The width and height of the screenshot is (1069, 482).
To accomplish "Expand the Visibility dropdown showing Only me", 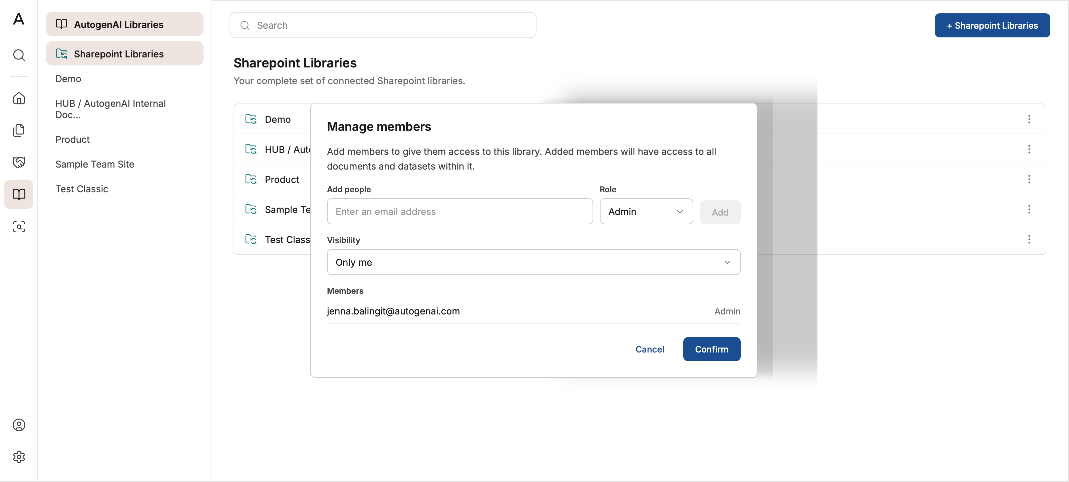I will click(533, 262).
